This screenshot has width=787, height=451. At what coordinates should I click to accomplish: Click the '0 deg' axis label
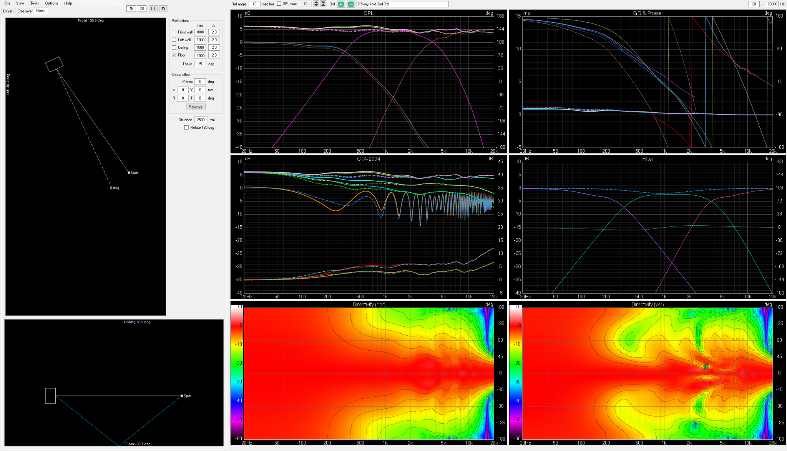115,188
